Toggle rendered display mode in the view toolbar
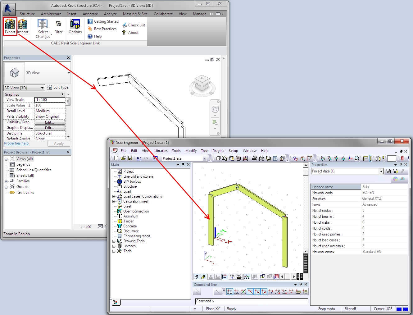Image resolution: width=413 pixels, height=315 pixels. (203, 276)
